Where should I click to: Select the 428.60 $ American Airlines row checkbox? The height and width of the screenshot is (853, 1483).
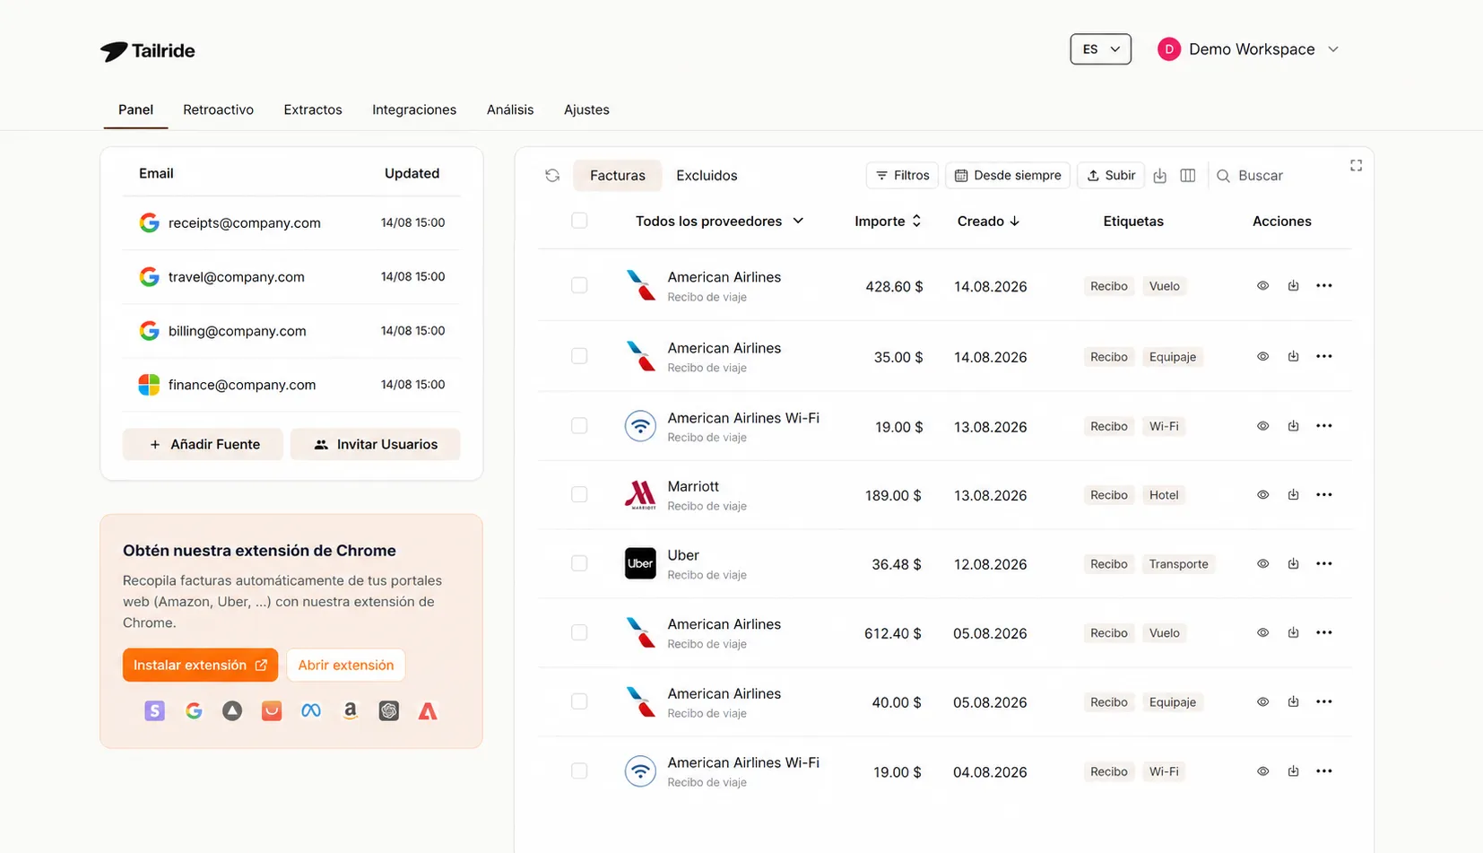pos(579,285)
